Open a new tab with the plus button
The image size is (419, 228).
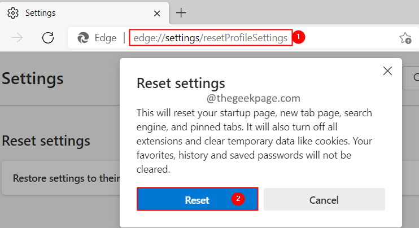(x=181, y=12)
